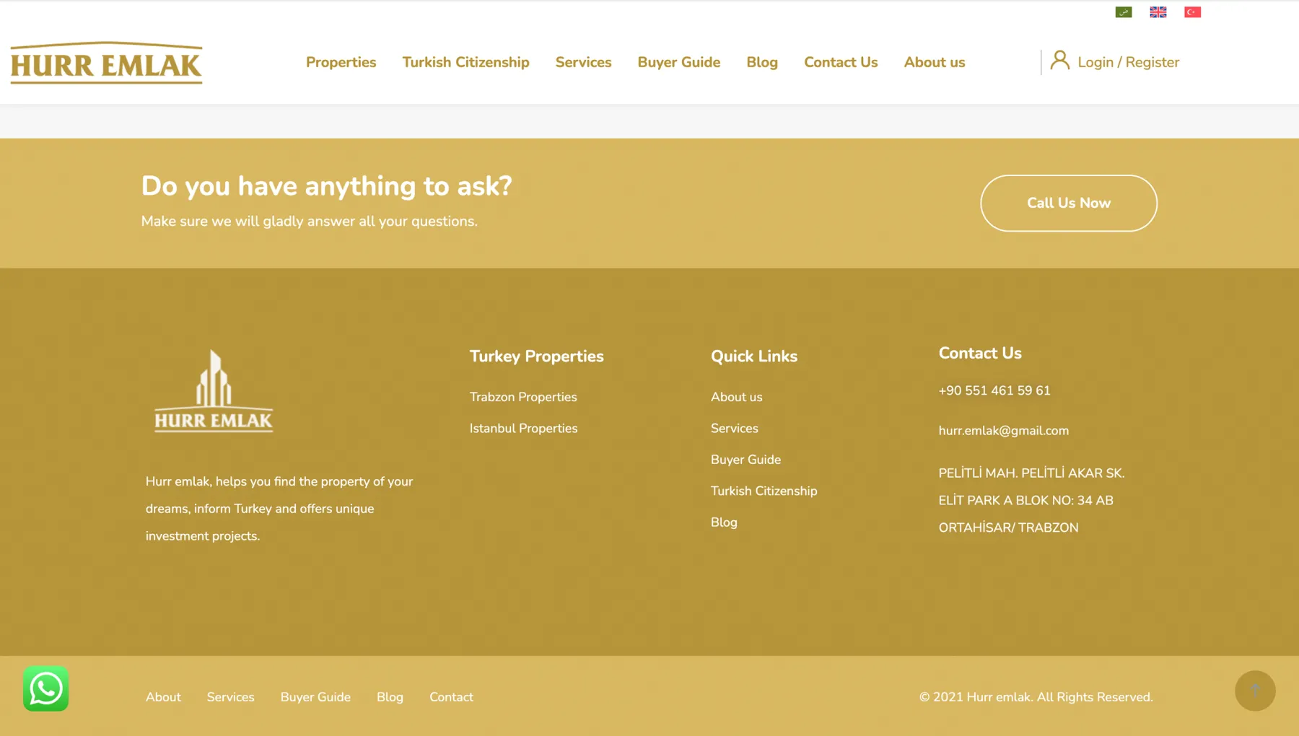This screenshot has height=736, width=1299.
Task: Open Services under Quick Links
Action: pyautogui.click(x=734, y=429)
